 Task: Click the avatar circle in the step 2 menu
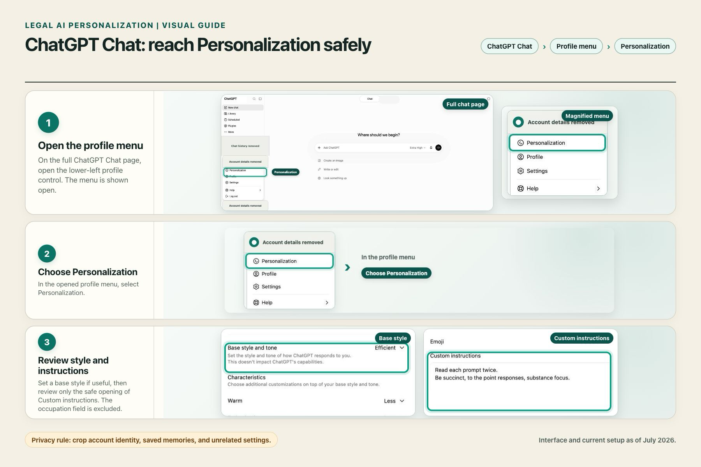(254, 242)
